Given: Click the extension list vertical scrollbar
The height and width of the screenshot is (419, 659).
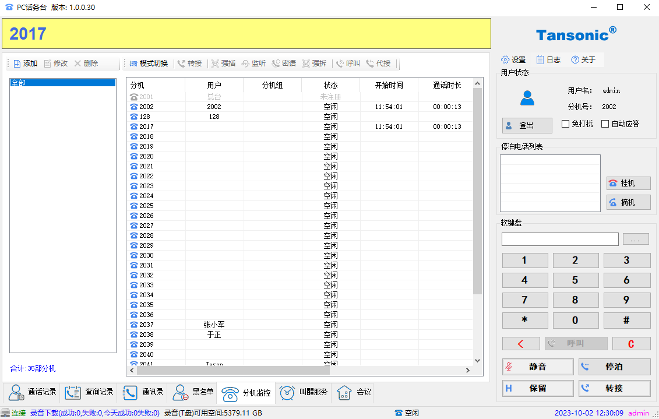Looking at the screenshot, I should [477, 191].
